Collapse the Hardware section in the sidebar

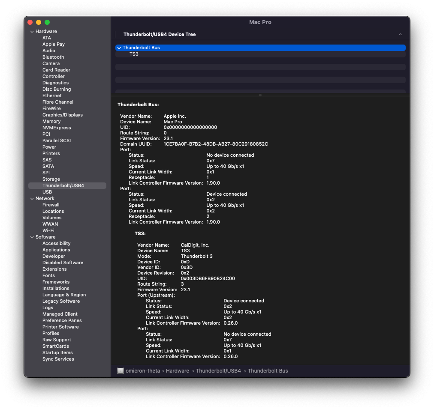[x=32, y=32]
